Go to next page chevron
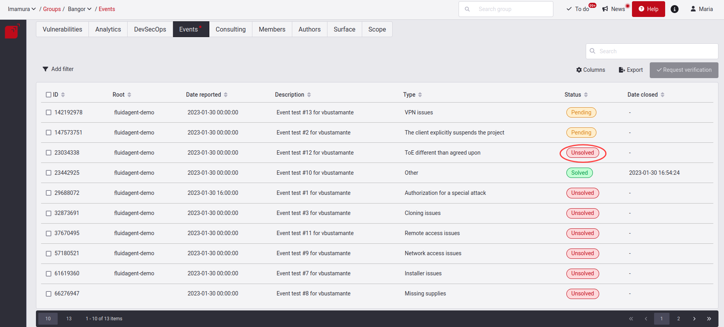Image resolution: width=724 pixels, height=327 pixels. click(x=694, y=319)
